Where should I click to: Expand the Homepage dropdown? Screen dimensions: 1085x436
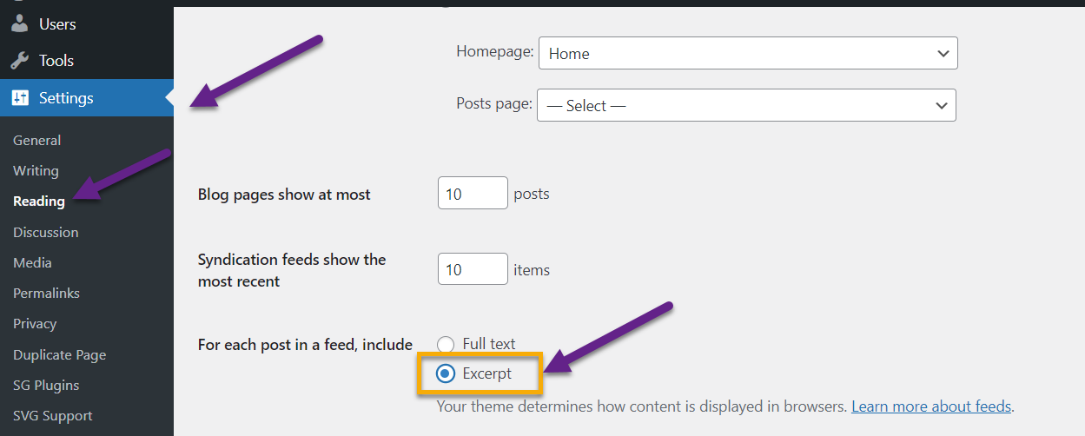click(x=748, y=53)
